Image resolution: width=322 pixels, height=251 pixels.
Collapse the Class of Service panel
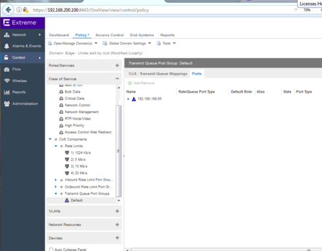pos(117,78)
